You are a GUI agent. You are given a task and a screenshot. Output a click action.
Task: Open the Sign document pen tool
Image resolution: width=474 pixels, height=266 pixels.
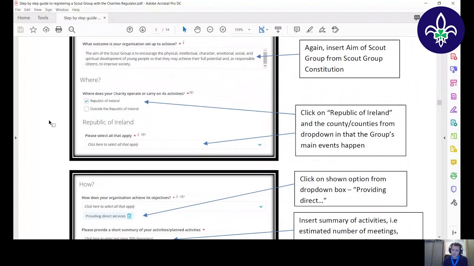point(322,30)
